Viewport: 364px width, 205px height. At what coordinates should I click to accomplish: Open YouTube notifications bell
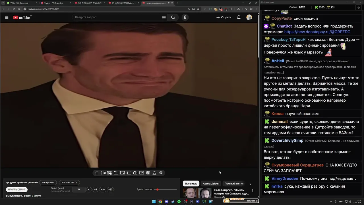[239, 17]
